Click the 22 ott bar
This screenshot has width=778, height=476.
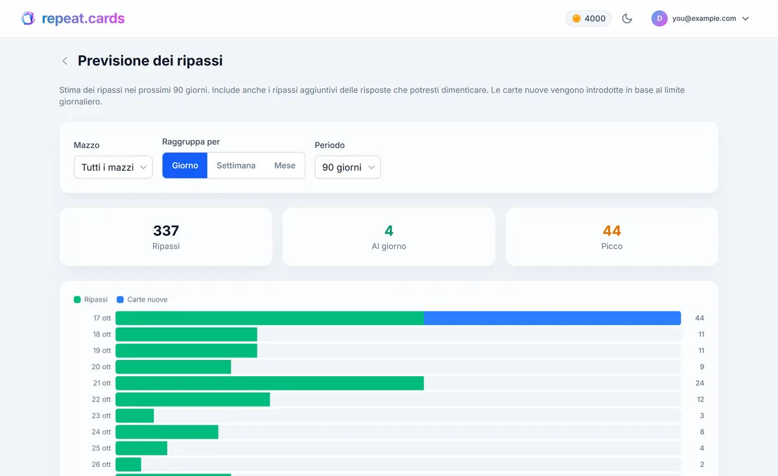click(193, 399)
